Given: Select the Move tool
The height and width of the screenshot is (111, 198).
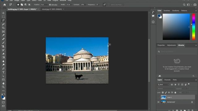Looking at the screenshot, I should 3,13.
